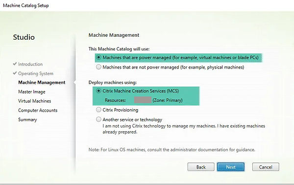
Task: Choose Citrix Machine Creation Services (MCS)
Action: 98,91
